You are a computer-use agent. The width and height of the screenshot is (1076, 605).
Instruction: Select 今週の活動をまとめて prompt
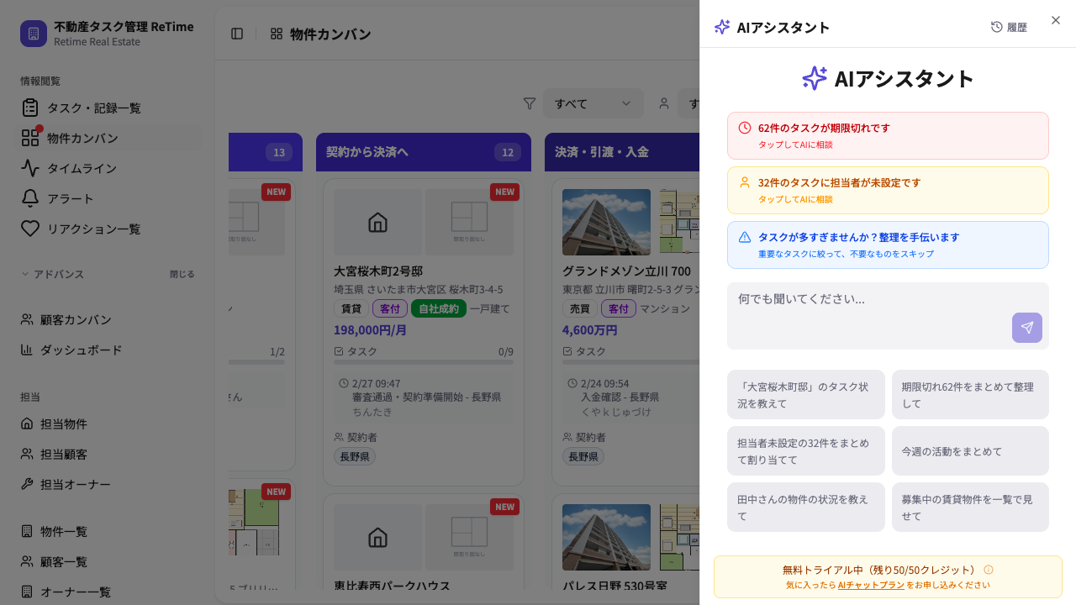pyautogui.click(x=970, y=450)
